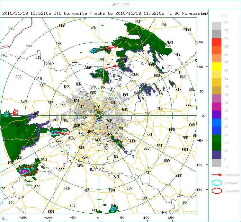Click the FRA station label

pyautogui.click(x=112, y=190)
